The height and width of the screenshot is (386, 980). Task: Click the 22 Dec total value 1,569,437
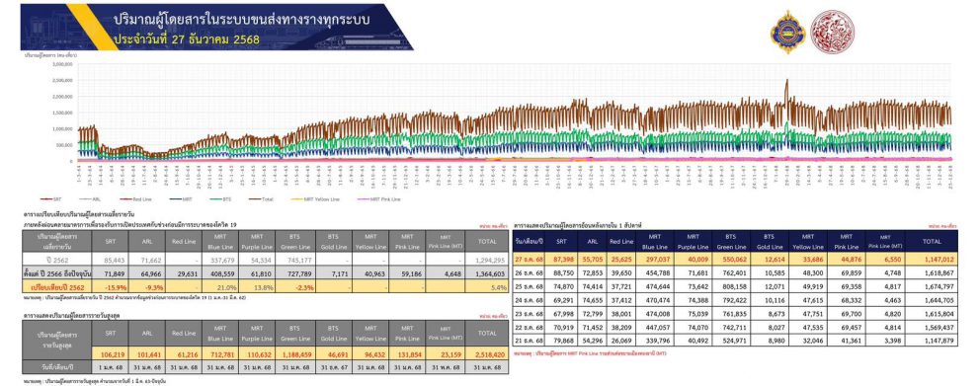point(939,327)
